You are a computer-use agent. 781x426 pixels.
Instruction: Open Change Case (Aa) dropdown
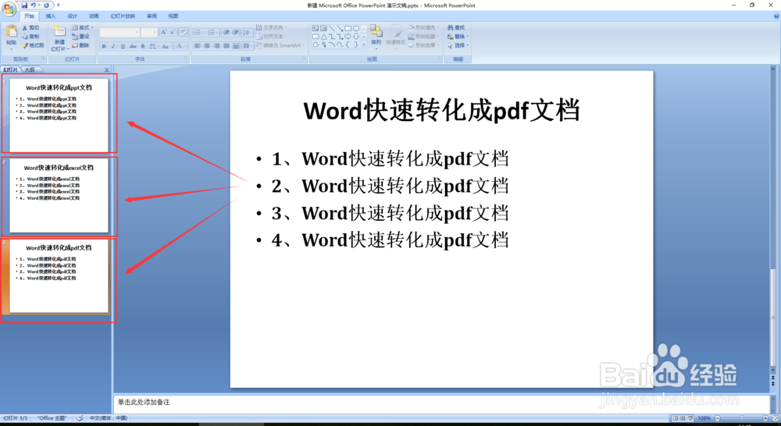coord(166,46)
